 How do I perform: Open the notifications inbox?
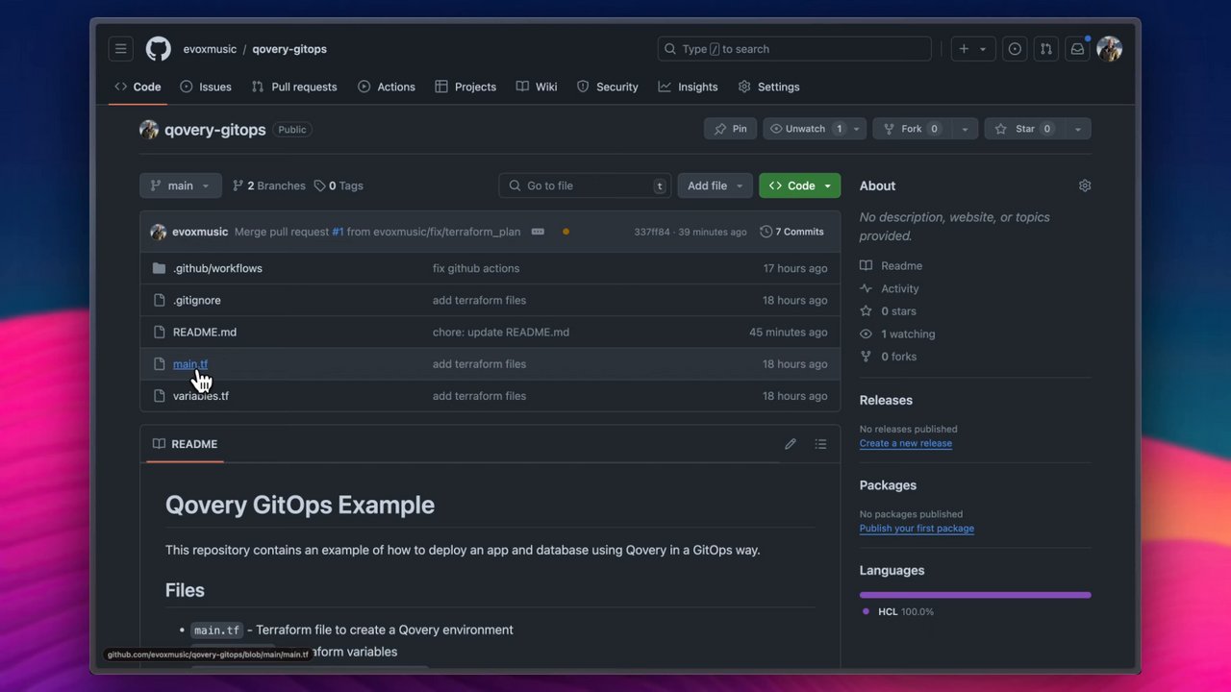tap(1077, 49)
